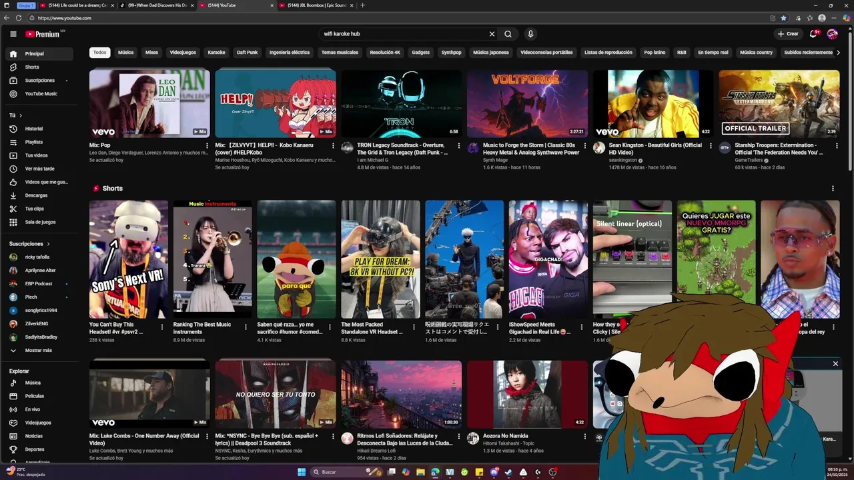
Task: Open the Synth Mage channel link
Action: pyautogui.click(x=495, y=160)
